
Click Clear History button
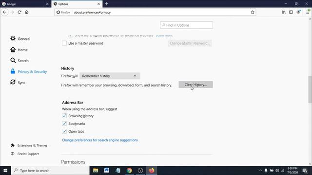coord(195,85)
